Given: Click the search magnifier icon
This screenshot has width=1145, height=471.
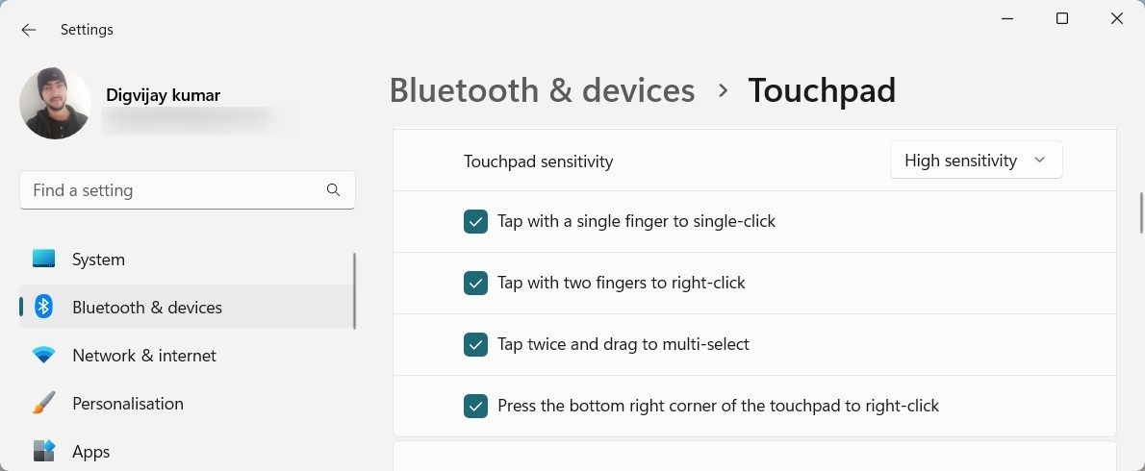Looking at the screenshot, I should (333, 190).
